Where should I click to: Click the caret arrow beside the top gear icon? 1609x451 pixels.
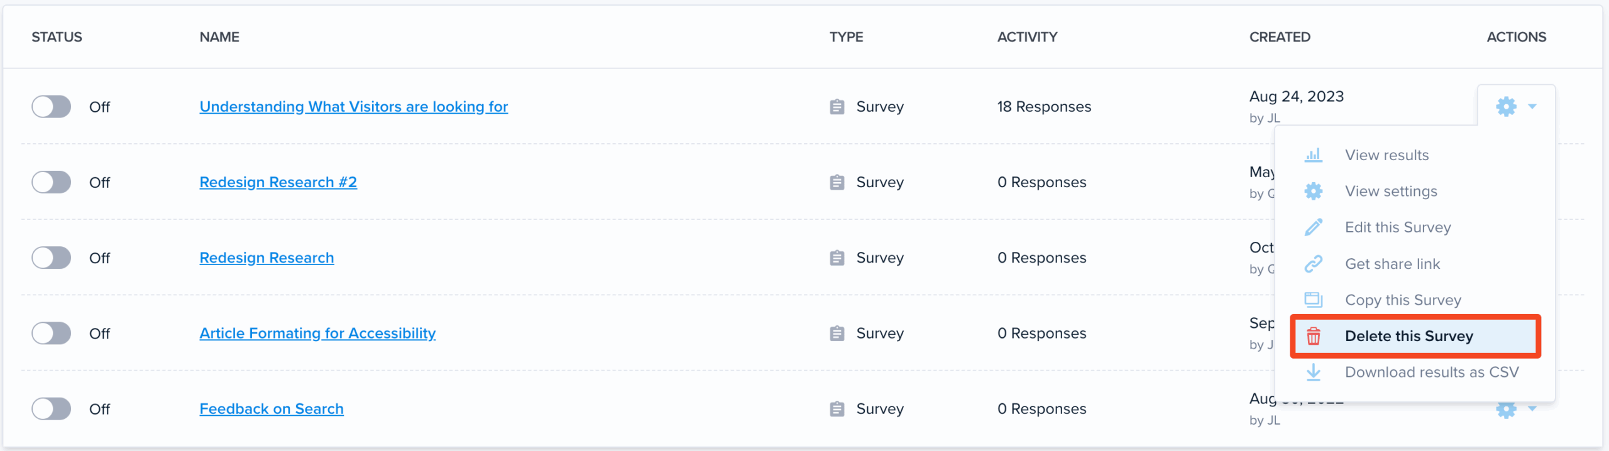tap(1532, 106)
